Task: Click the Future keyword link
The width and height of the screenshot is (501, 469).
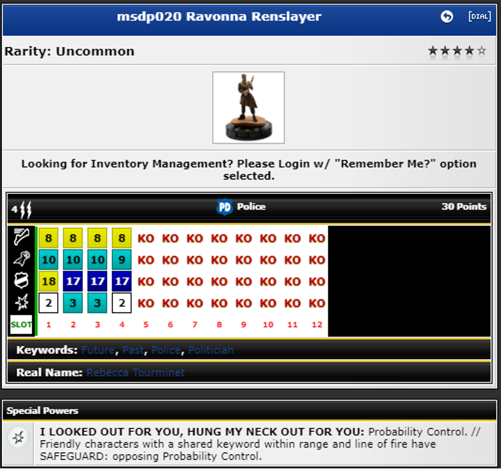Action: point(98,350)
